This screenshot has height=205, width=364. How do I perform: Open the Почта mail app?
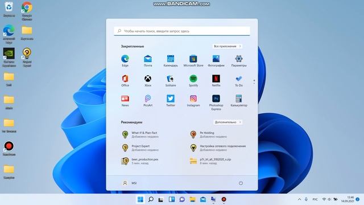coord(148,61)
